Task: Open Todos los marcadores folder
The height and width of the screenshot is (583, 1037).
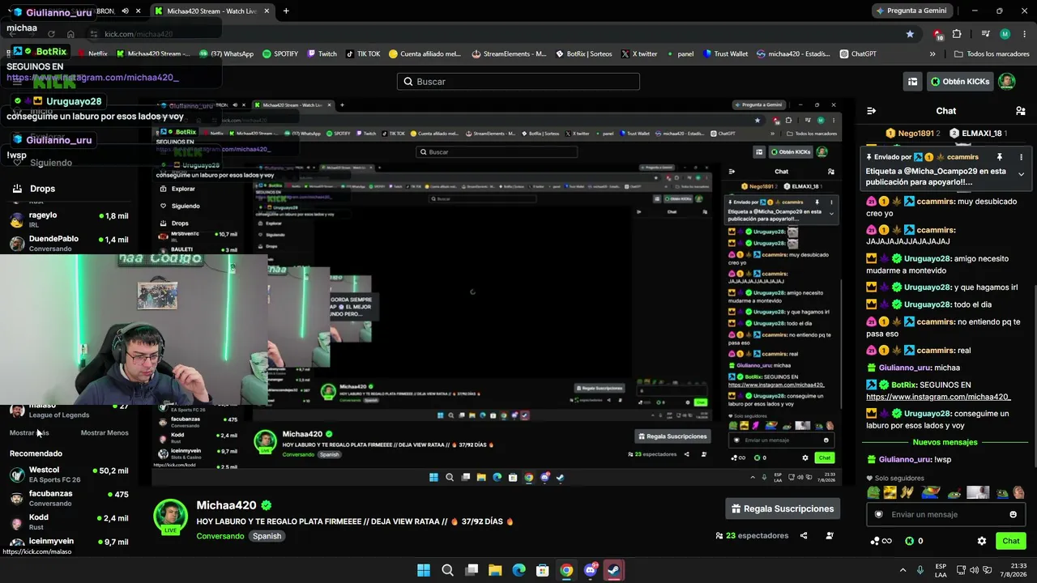Action: coord(992,54)
